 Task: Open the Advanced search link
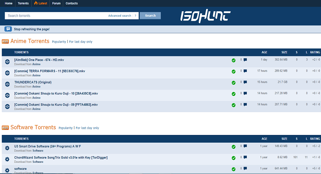120,15
